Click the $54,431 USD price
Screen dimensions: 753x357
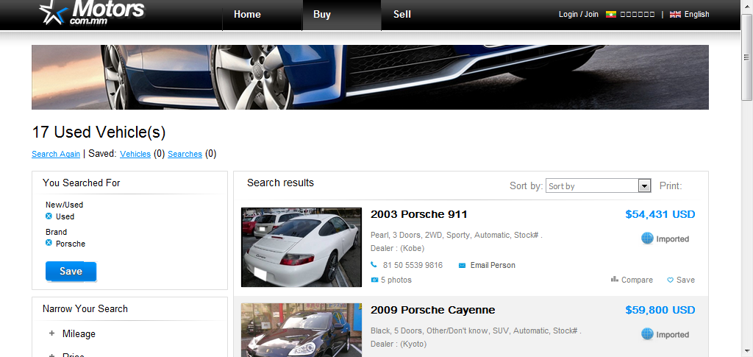click(x=660, y=214)
